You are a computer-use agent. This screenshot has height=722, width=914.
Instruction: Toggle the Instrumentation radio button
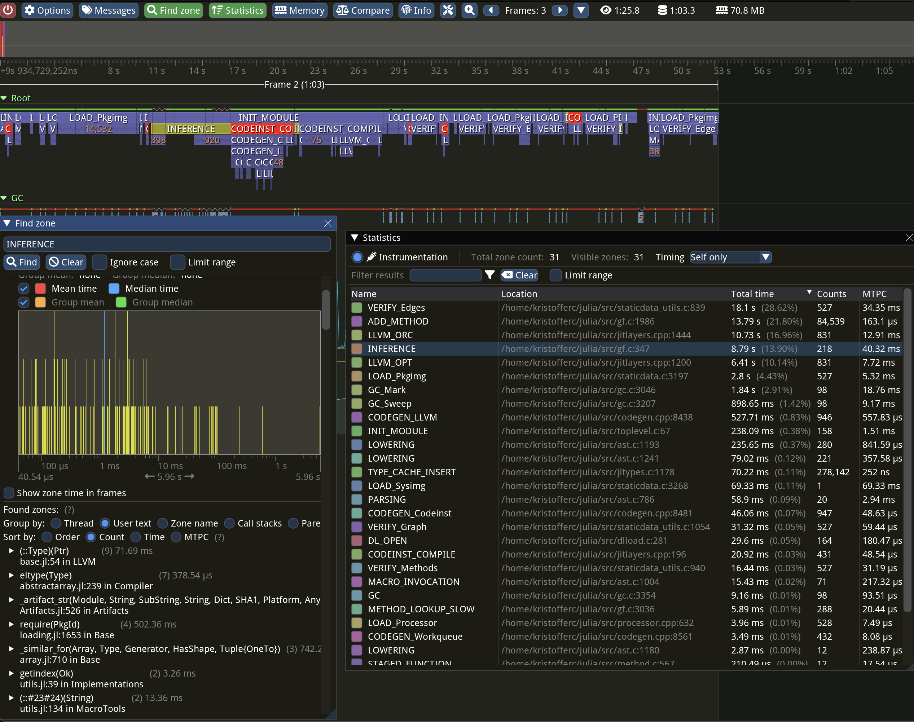(357, 257)
